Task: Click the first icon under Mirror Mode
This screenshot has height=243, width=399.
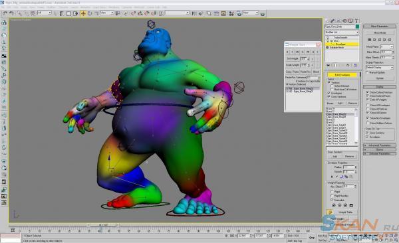Action: coord(370,40)
